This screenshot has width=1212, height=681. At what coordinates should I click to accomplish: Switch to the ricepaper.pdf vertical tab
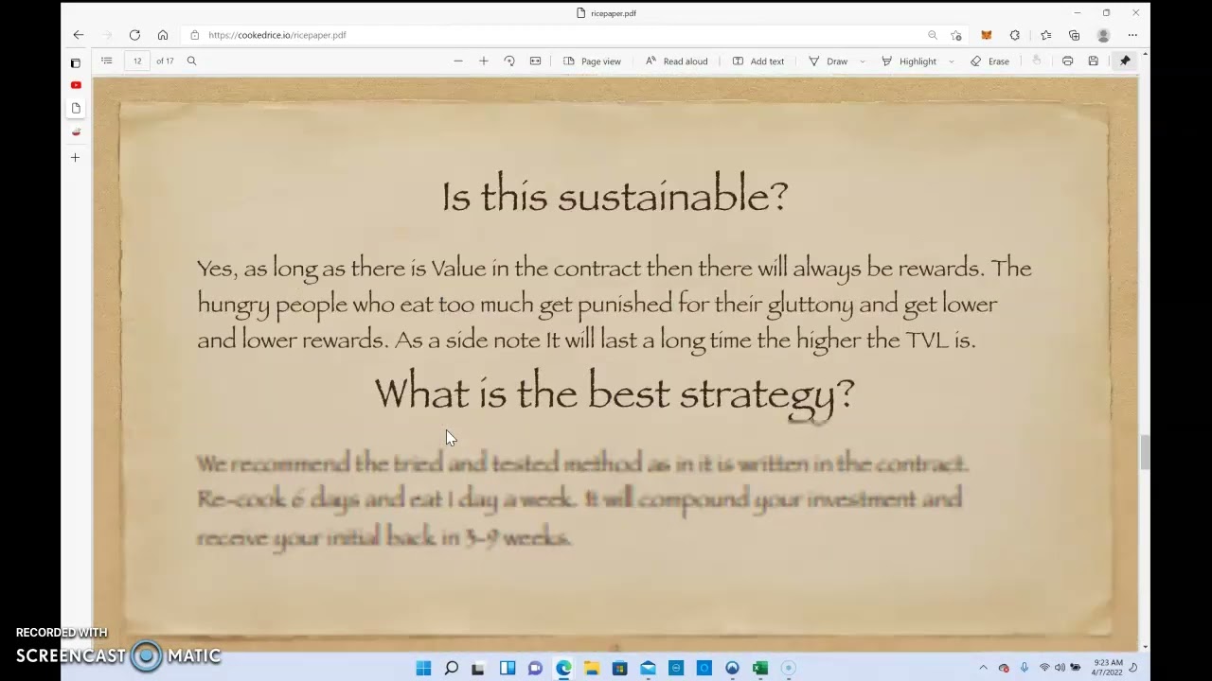click(x=76, y=108)
